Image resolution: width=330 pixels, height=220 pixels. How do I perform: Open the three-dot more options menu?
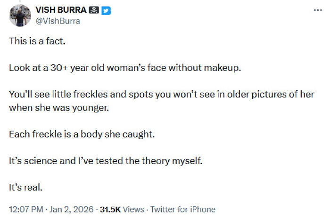tap(317, 10)
